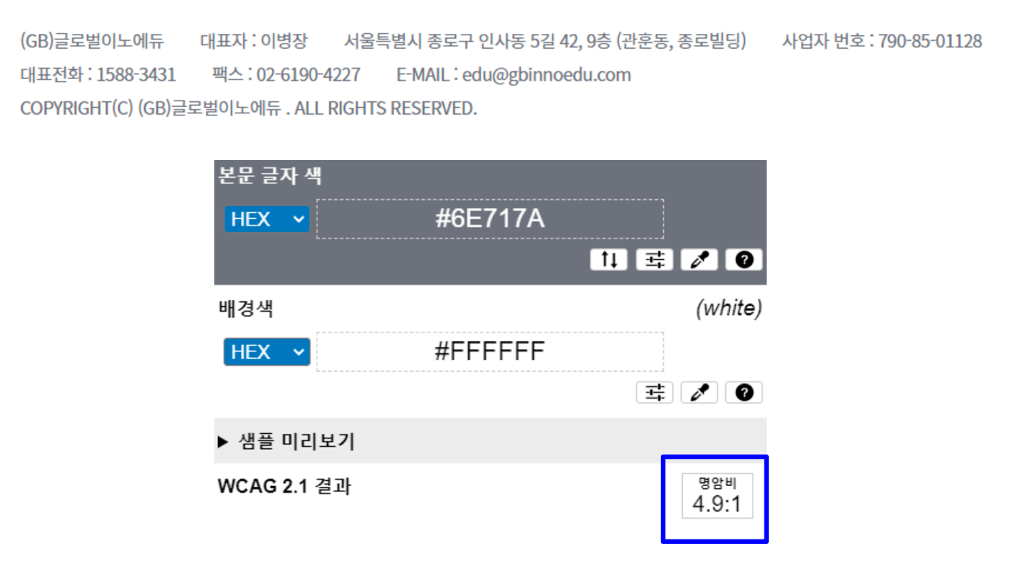The height and width of the screenshot is (578, 1015).
Task: Click the 1588-3431 phone number
Action: (136, 75)
